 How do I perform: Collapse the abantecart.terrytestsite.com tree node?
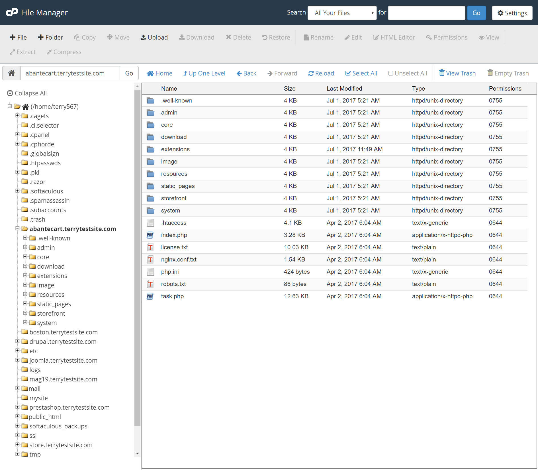(x=17, y=228)
